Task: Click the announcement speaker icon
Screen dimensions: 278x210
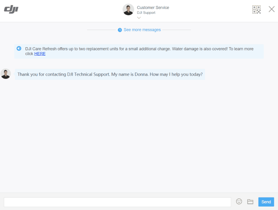Action: (19, 48)
